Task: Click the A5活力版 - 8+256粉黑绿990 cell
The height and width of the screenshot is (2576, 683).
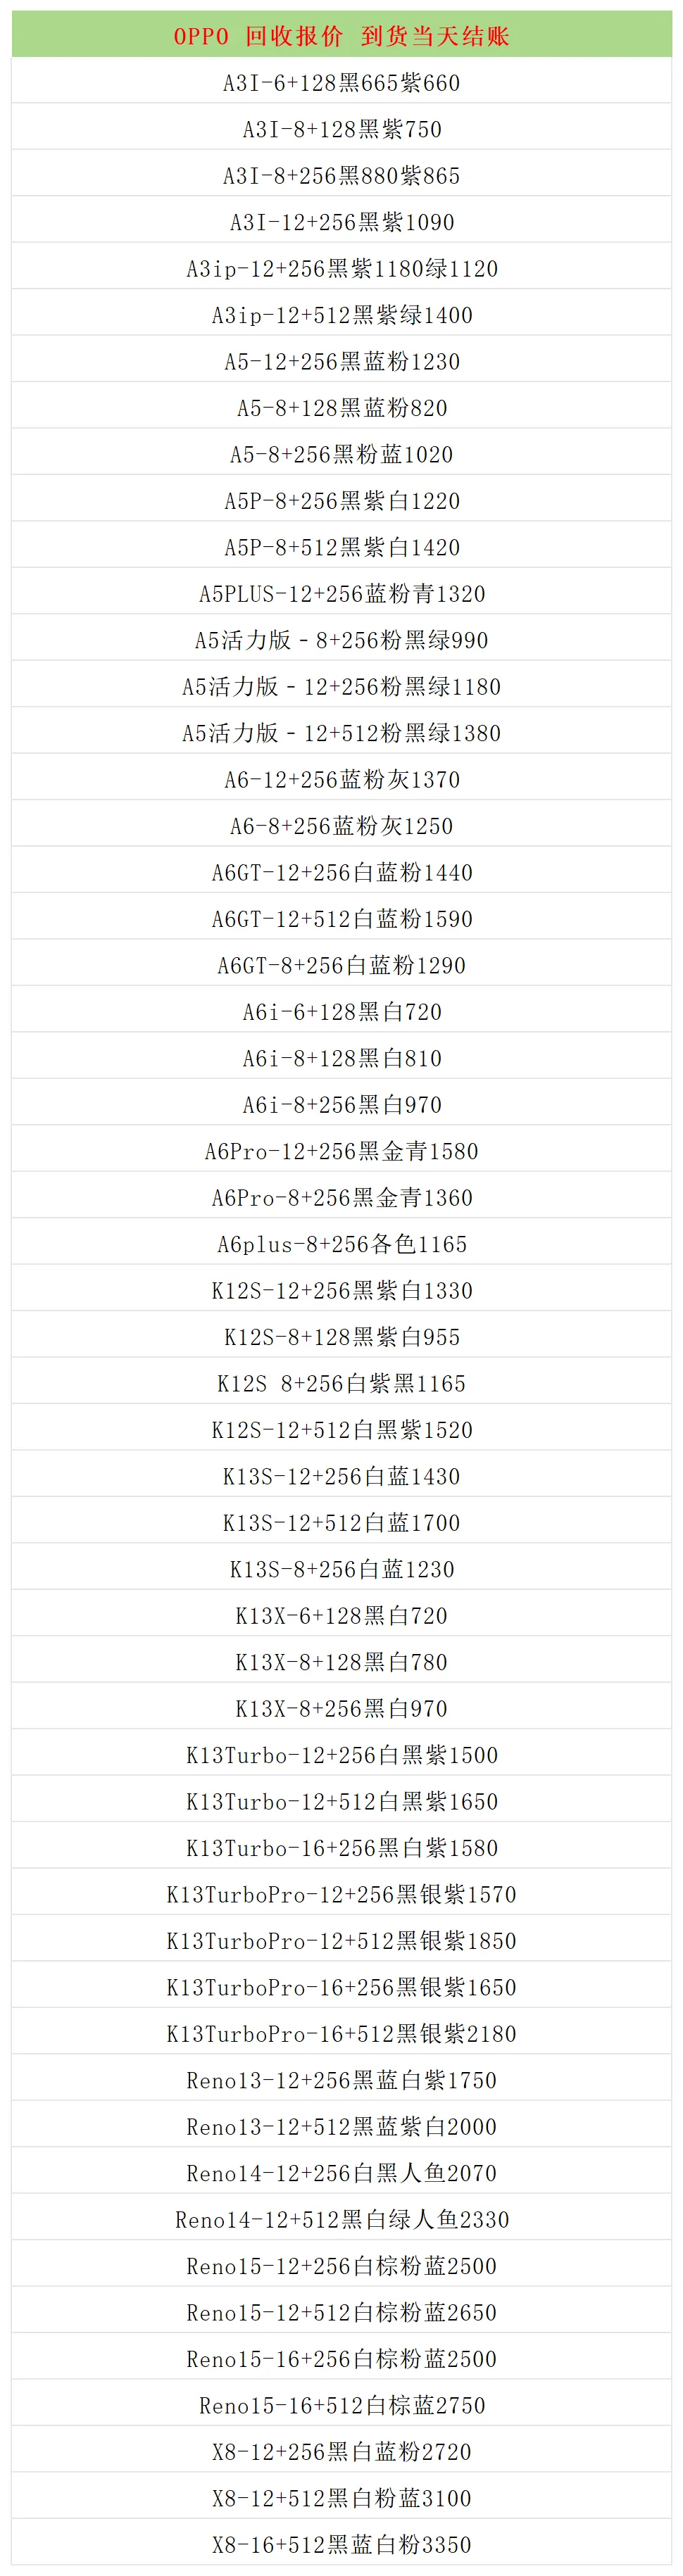Action: [341, 640]
